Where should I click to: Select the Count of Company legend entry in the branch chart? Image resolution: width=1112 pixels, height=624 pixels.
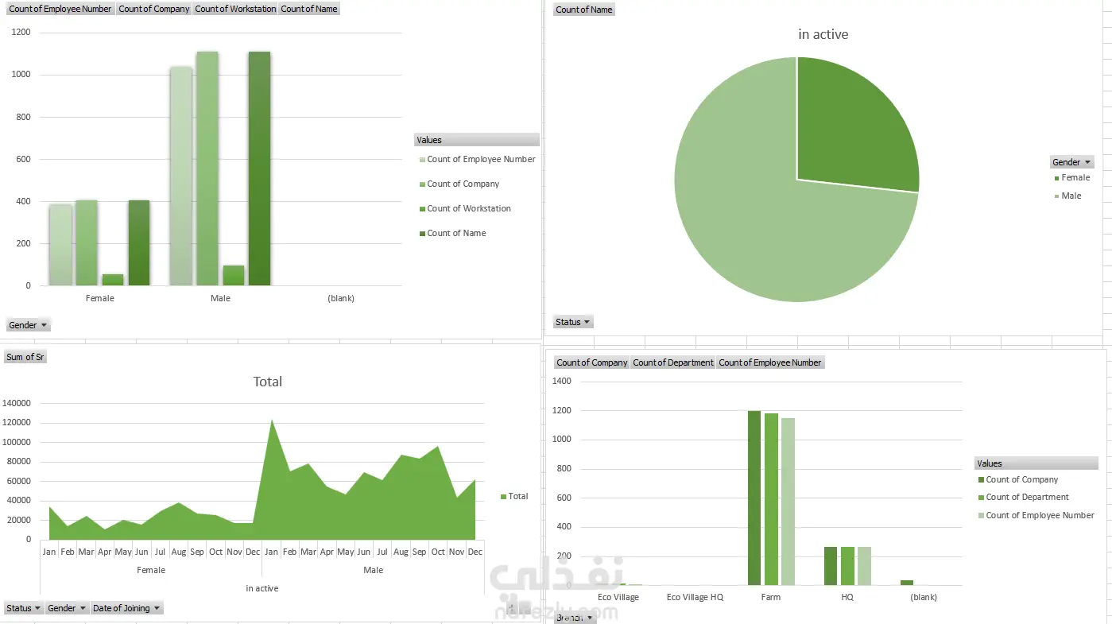(1018, 479)
